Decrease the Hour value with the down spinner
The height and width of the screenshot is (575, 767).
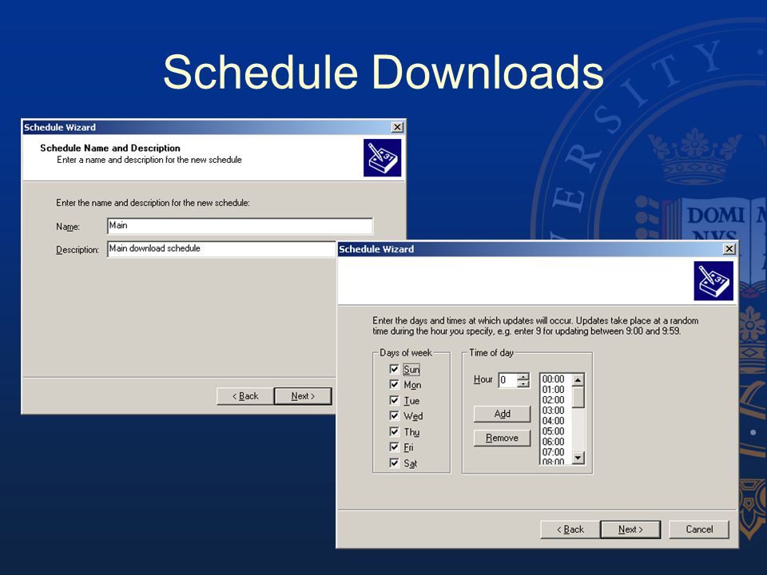523,384
